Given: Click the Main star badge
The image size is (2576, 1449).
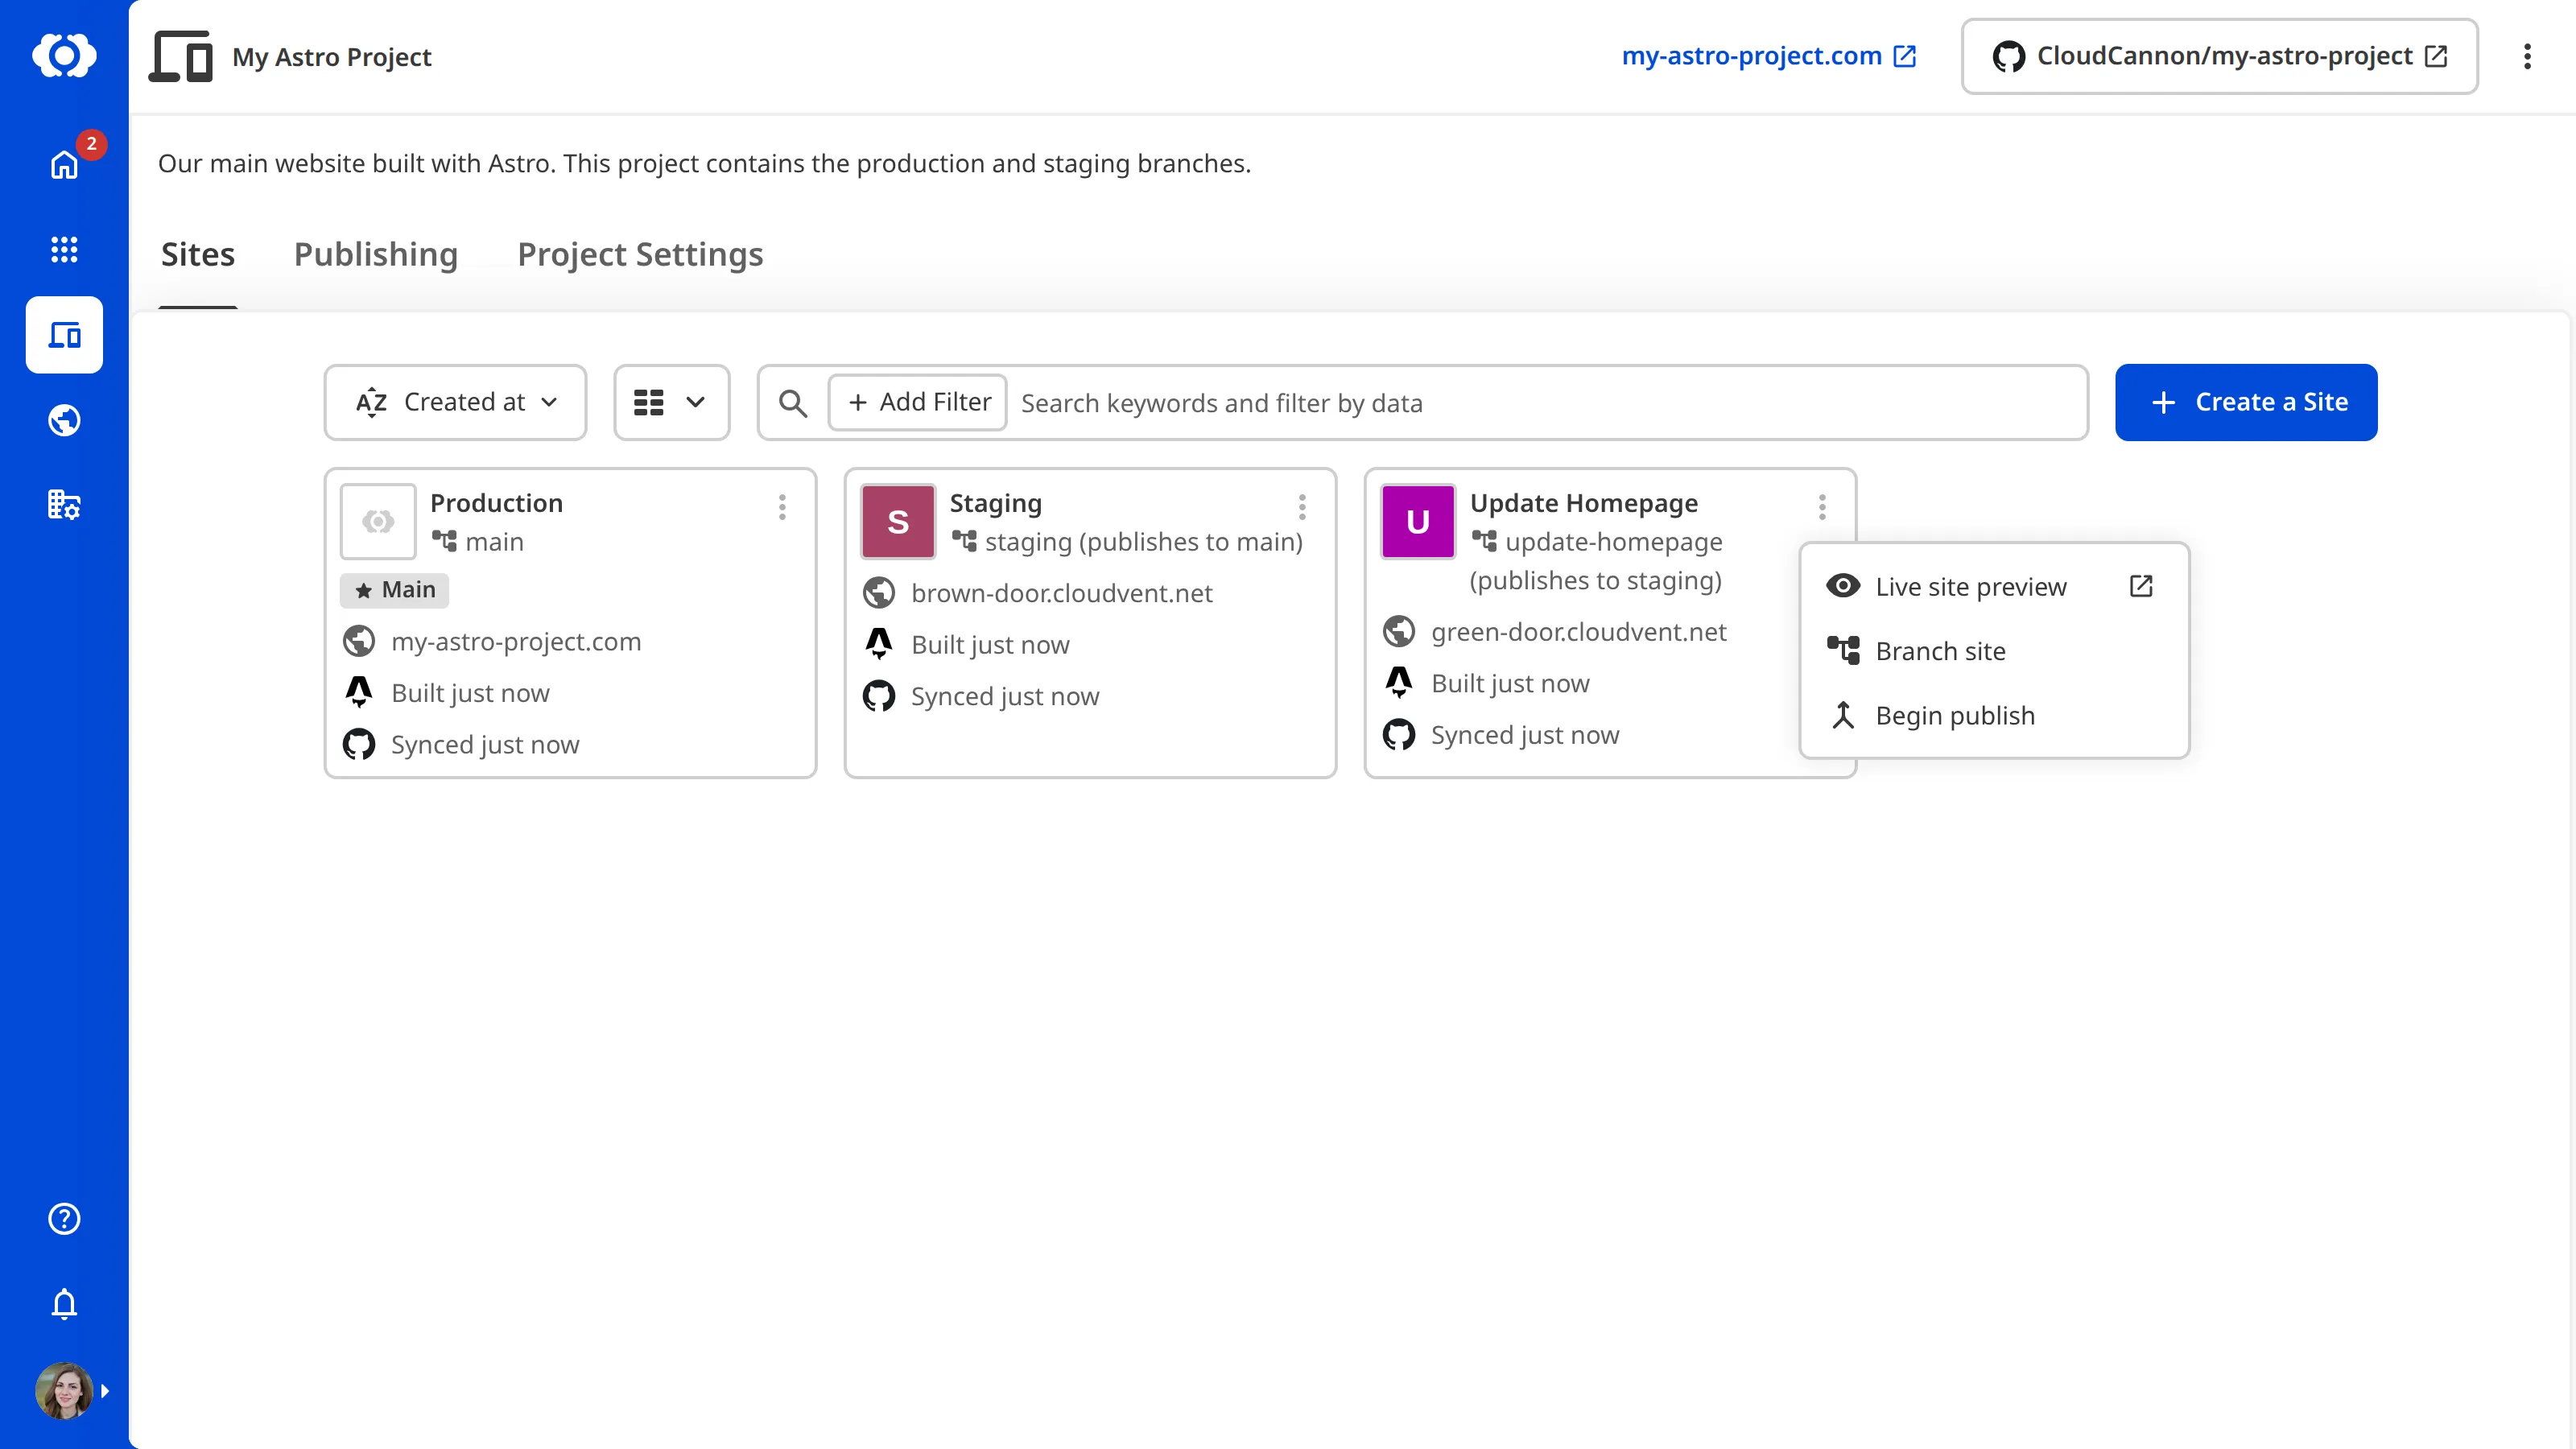Looking at the screenshot, I should pos(395,590).
